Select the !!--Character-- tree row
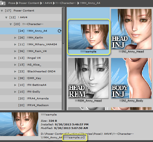 pyautogui.click(x=31, y=24)
